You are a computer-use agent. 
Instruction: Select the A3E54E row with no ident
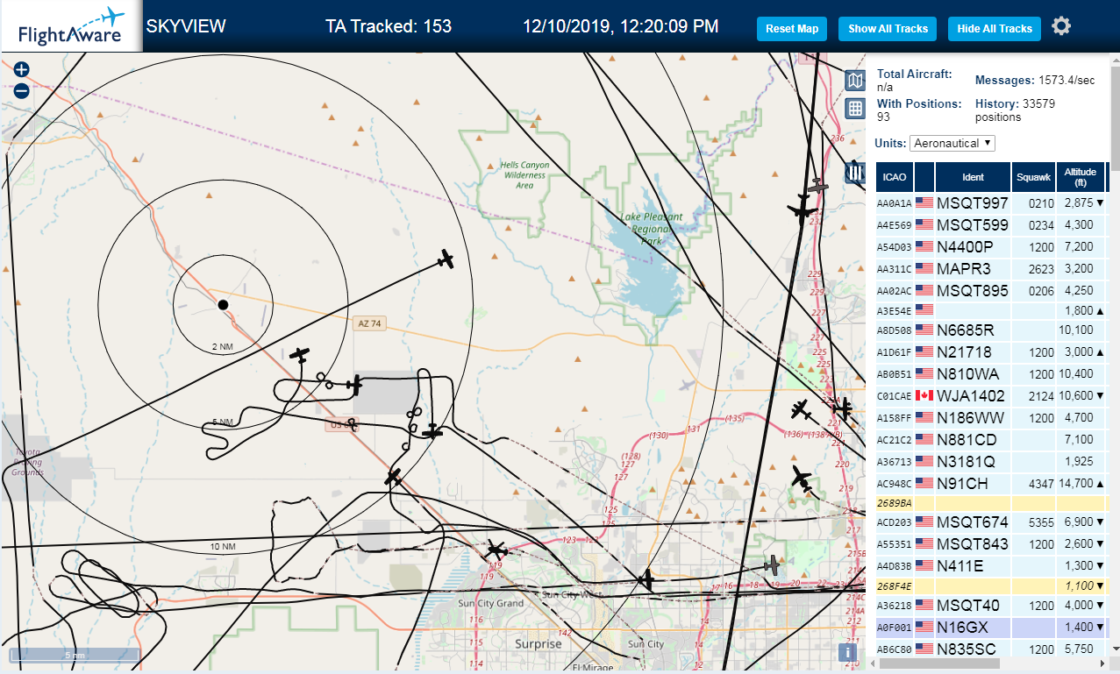[991, 309]
